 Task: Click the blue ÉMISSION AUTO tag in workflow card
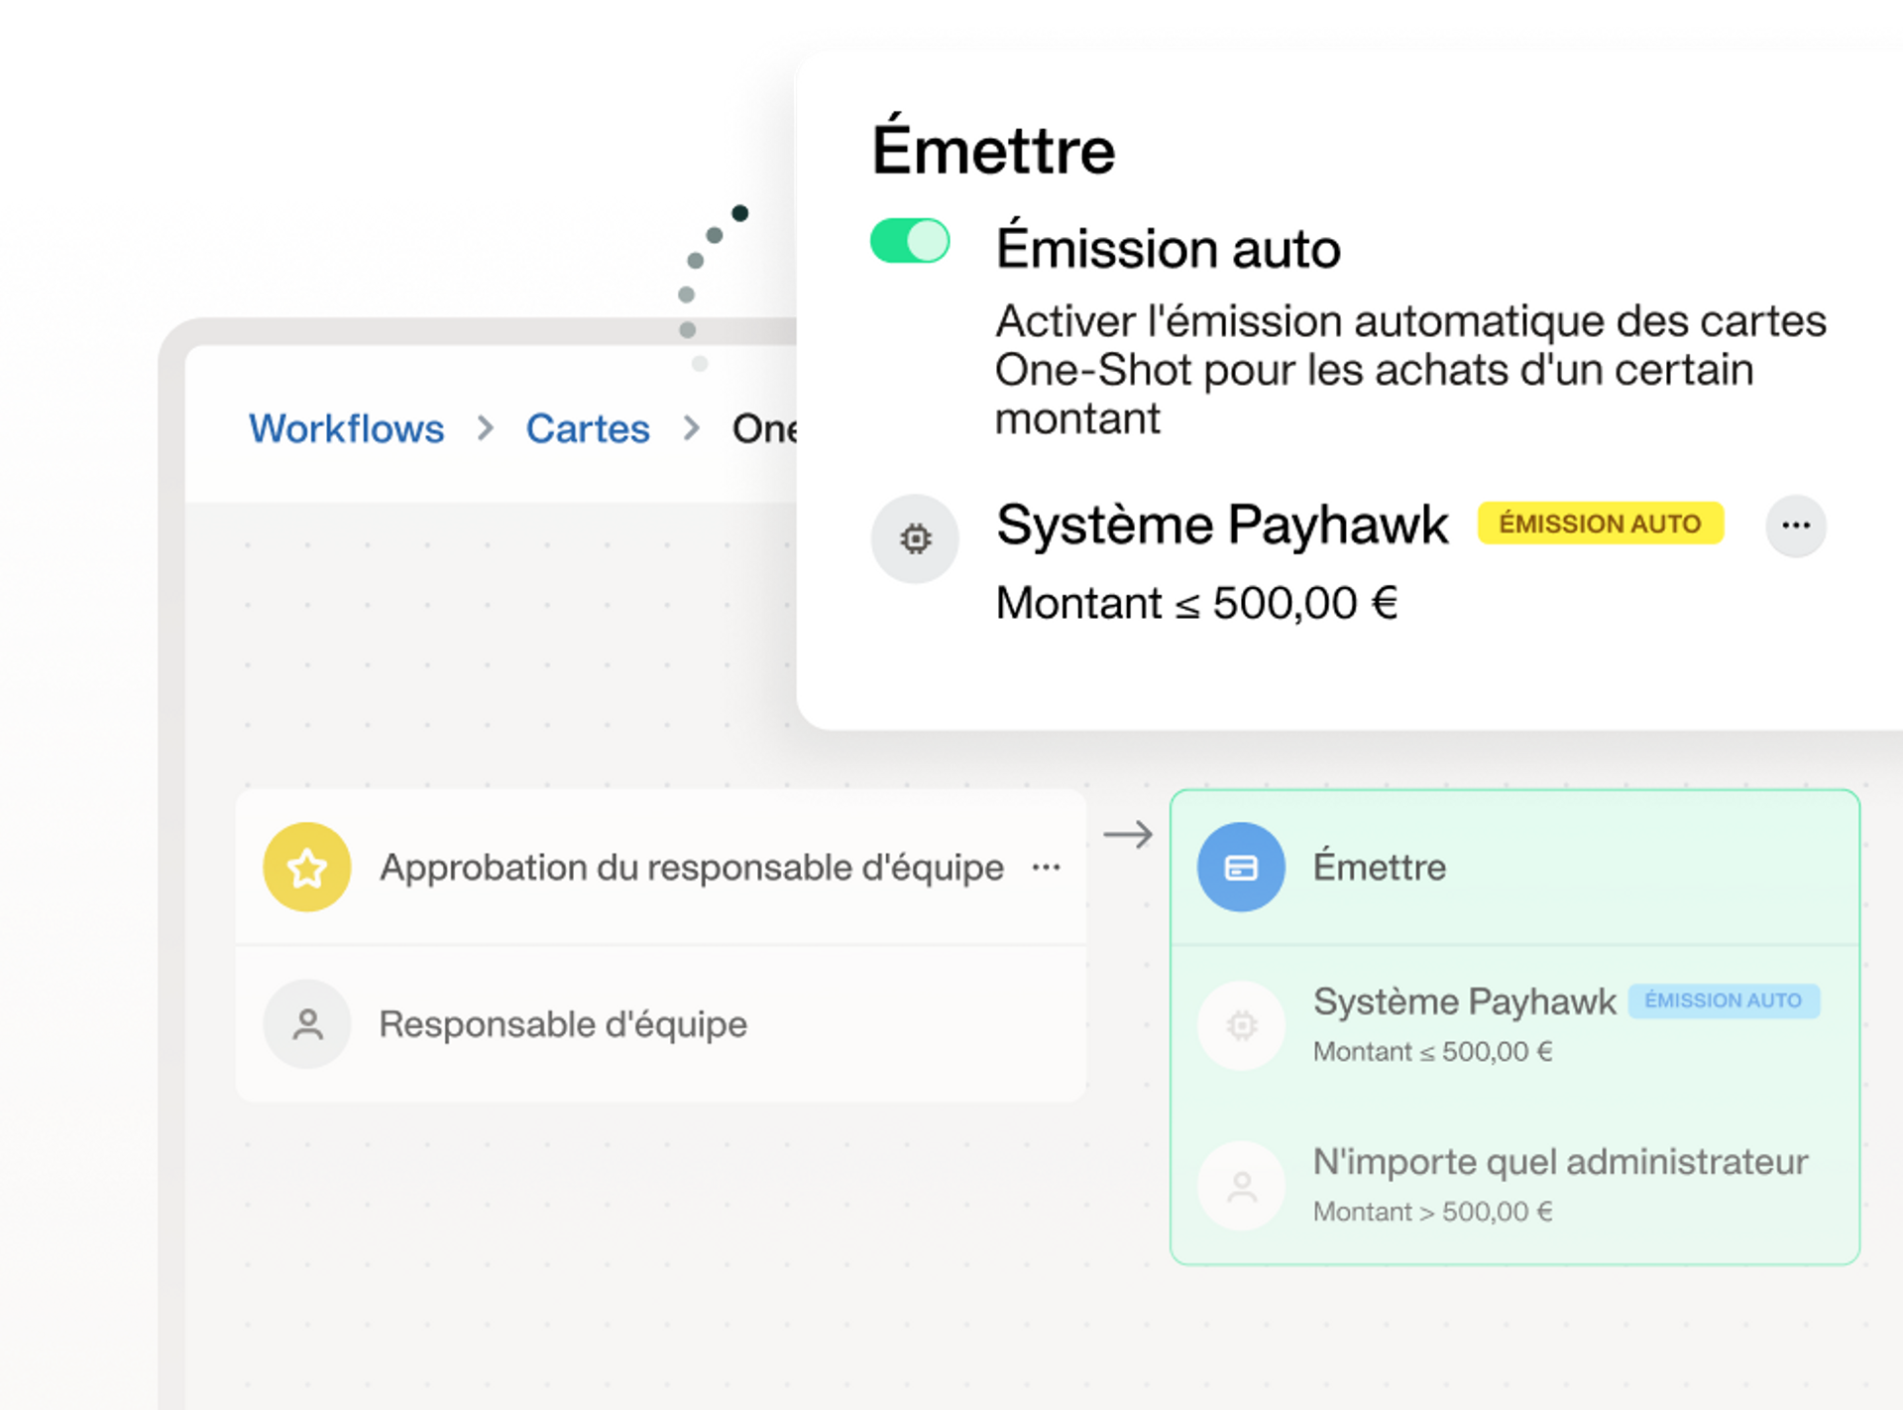(x=1724, y=1000)
